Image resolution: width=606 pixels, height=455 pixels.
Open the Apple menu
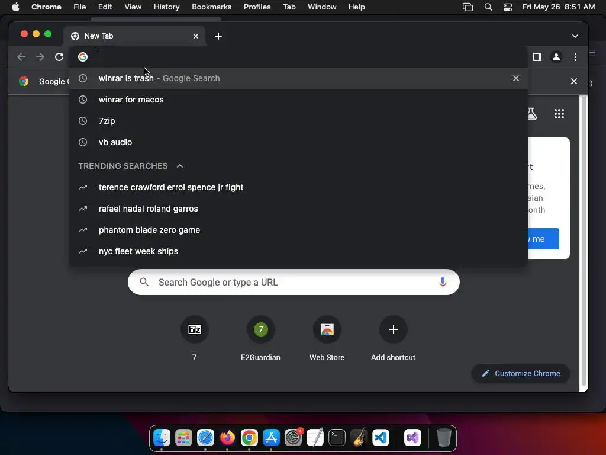(x=15, y=7)
